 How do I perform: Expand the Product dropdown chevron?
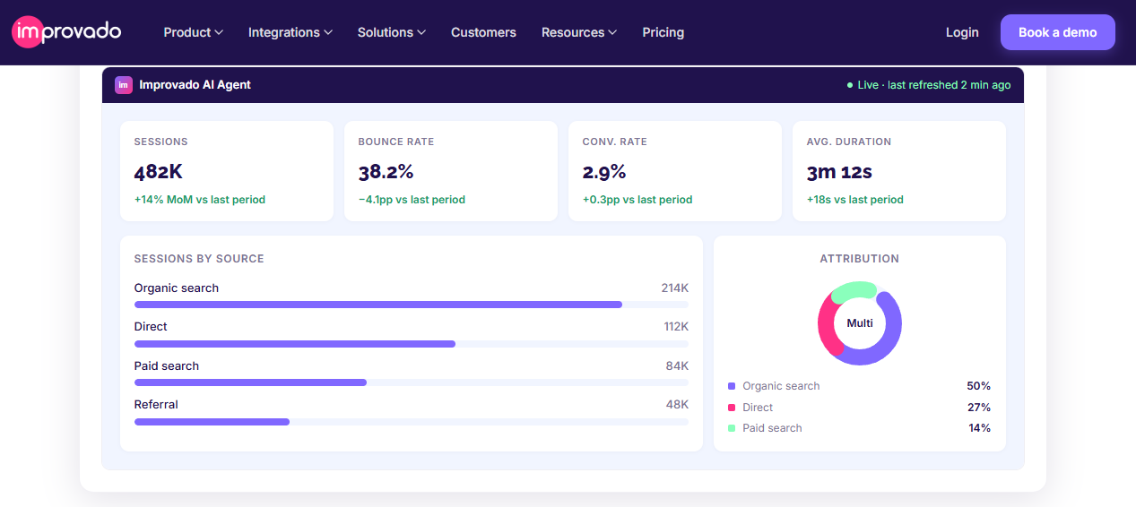click(218, 32)
